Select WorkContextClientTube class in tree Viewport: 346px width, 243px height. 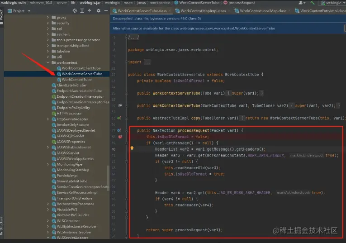(x=81, y=68)
